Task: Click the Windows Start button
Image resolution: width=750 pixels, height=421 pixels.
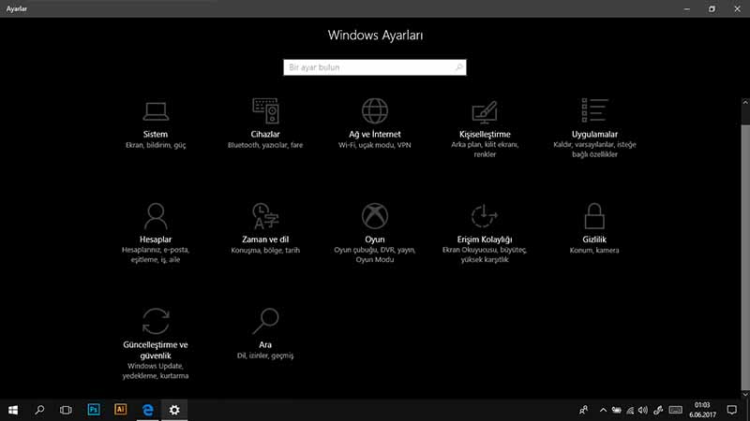Action: click(13, 410)
